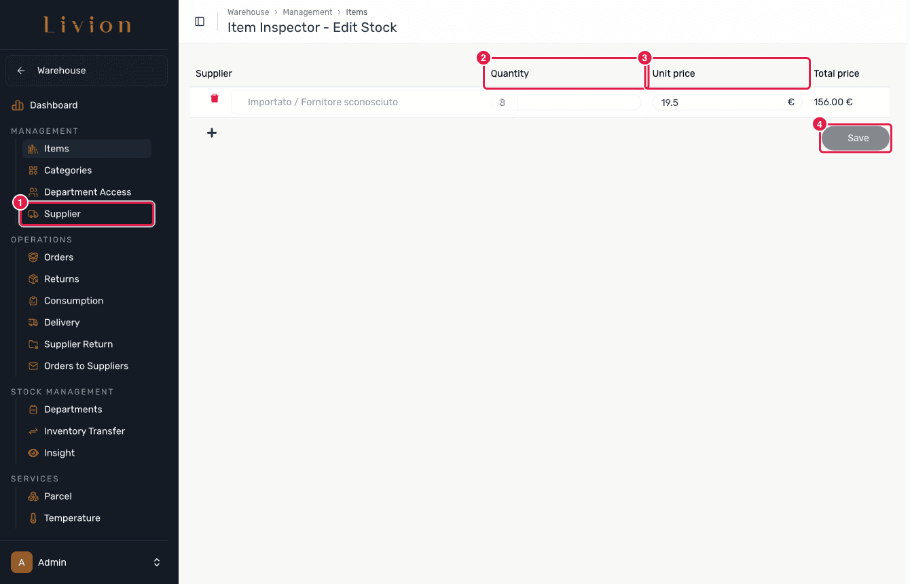The width and height of the screenshot is (910, 584).
Task: Click the Save button
Action: coord(855,138)
